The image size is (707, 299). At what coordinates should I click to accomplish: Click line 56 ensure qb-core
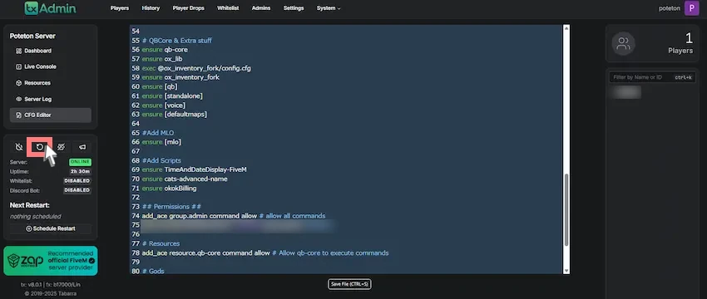coord(165,50)
